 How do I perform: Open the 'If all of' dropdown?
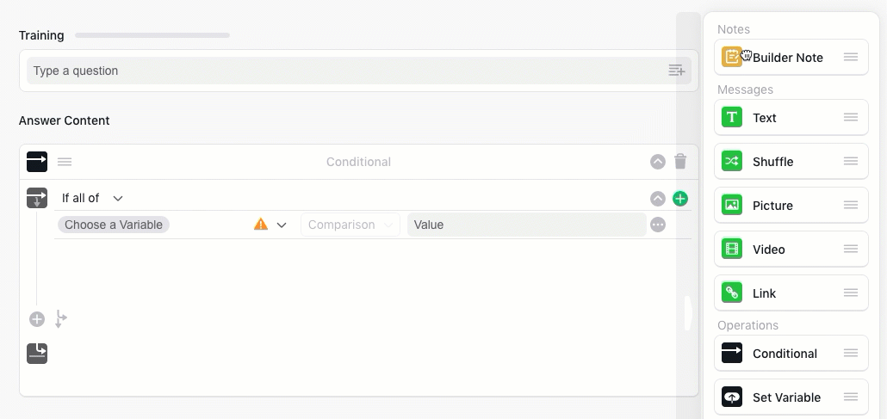pyautogui.click(x=92, y=199)
